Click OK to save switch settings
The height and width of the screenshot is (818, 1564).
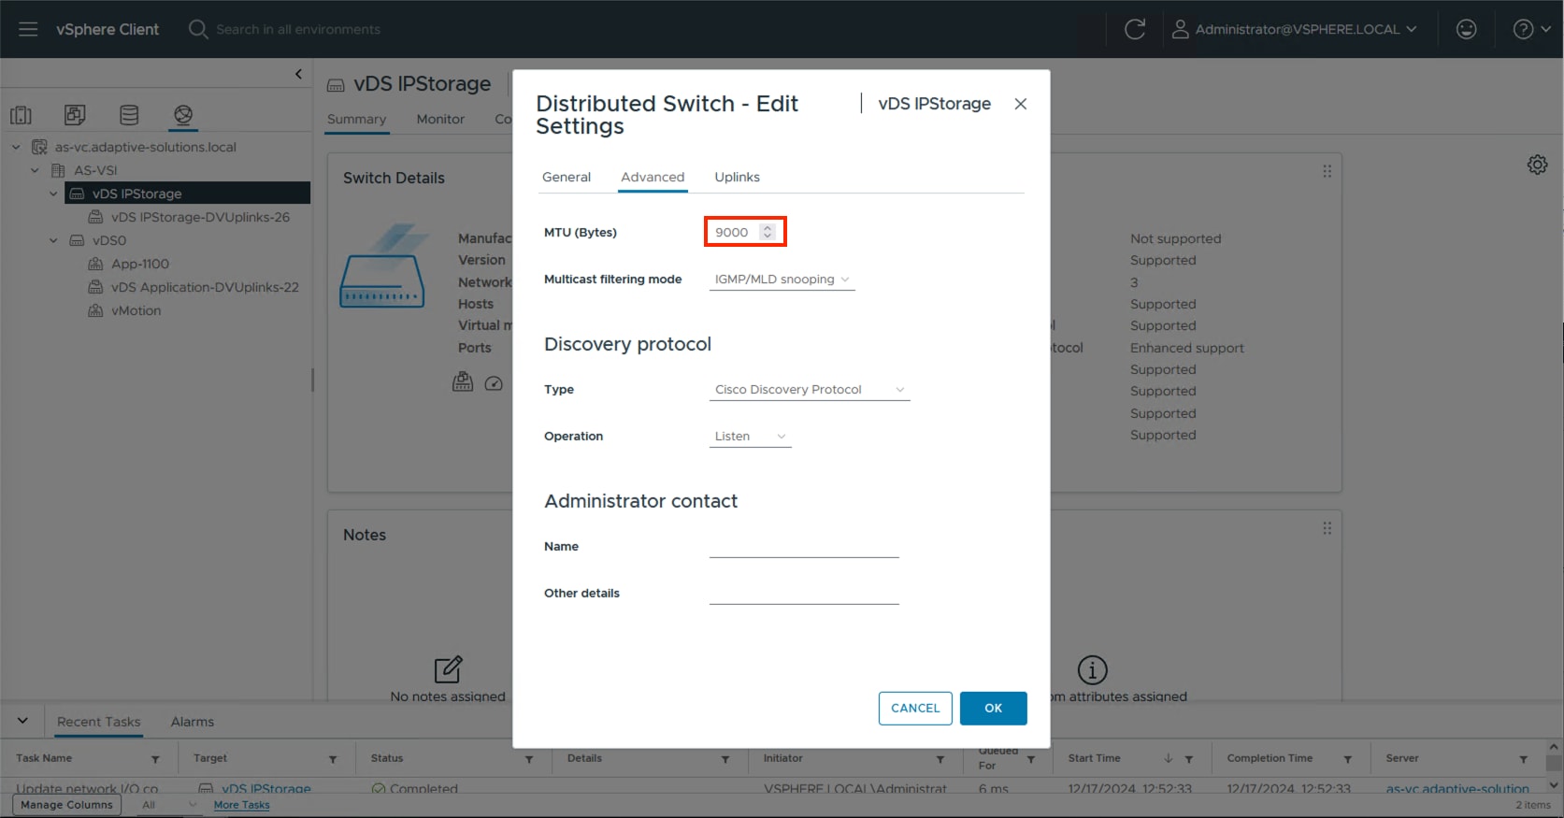993,709
